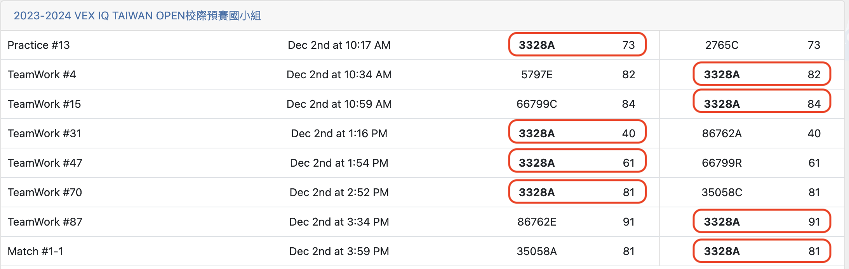Select the TeamWork #31 match label
This screenshot has height=269, width=849.
point(44,134)
